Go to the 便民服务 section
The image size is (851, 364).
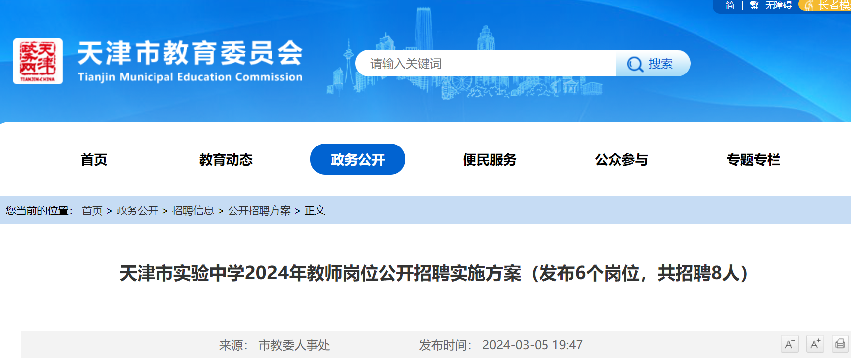coord(489,159)
